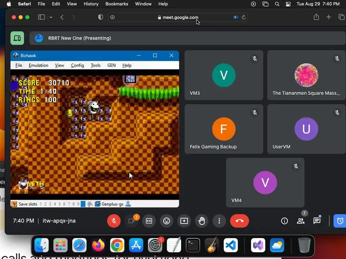Open the chat with everyone panel
The image size is (346, 259).
pyautogui.click(x=317, y=221)
